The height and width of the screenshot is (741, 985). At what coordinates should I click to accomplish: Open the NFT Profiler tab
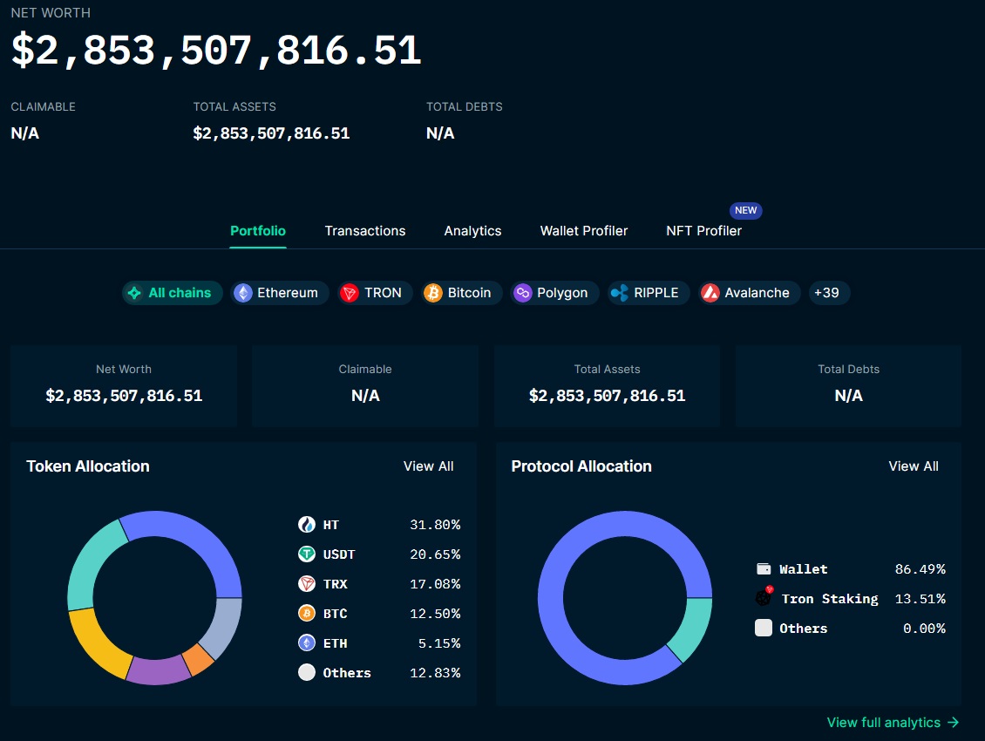703,231
